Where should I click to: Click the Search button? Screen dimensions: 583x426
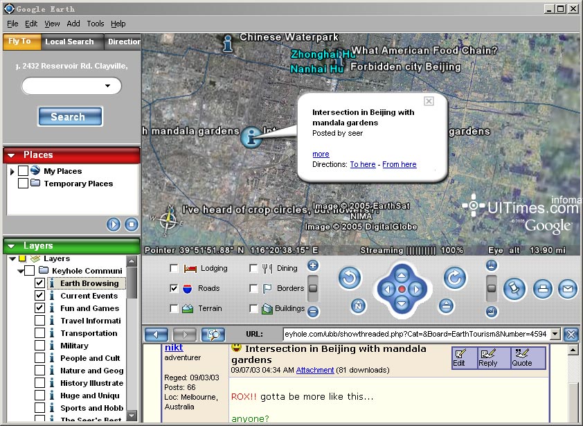[x=70, y=117]
